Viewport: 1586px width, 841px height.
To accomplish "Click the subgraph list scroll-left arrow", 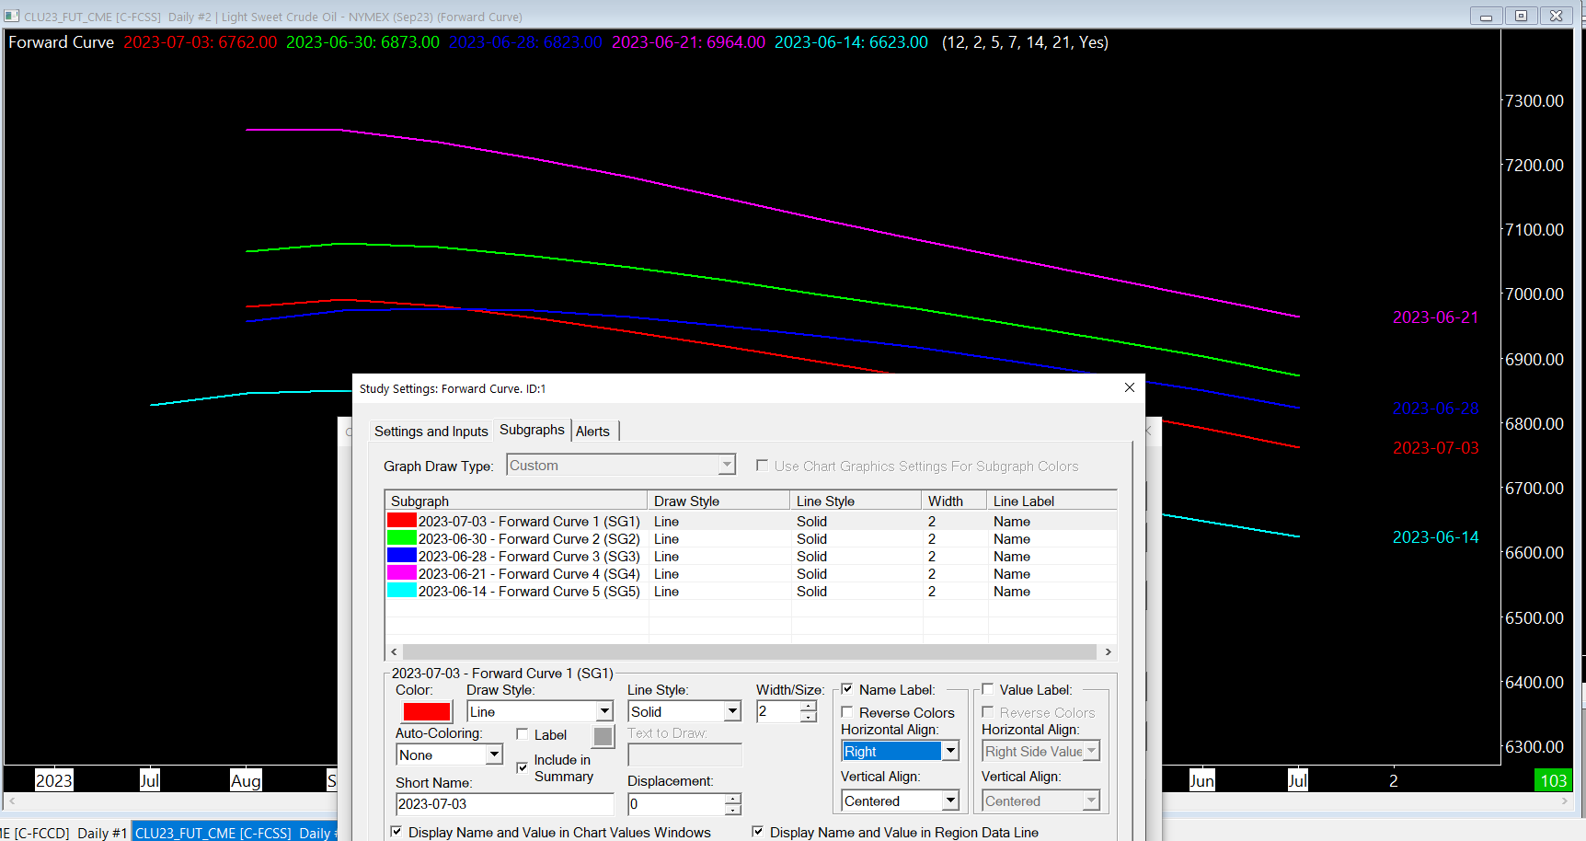I will [394, 651].
